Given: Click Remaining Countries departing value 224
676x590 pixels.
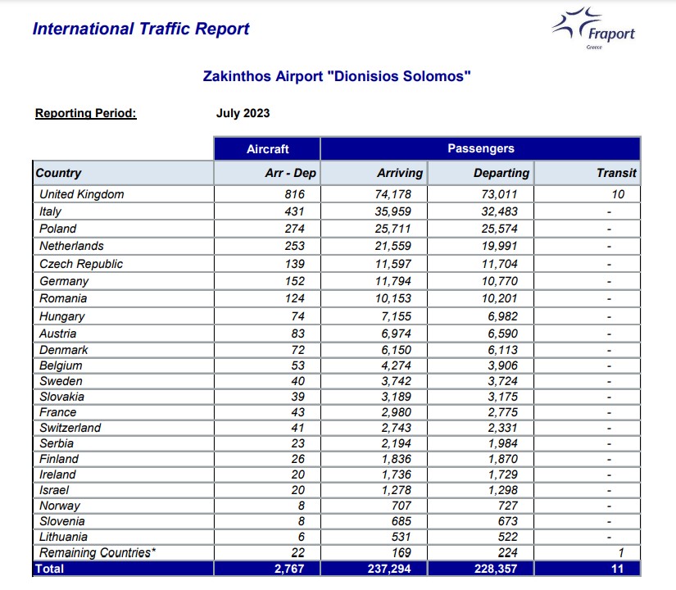Looking at the screenshot, I should (x=508, y=552).
